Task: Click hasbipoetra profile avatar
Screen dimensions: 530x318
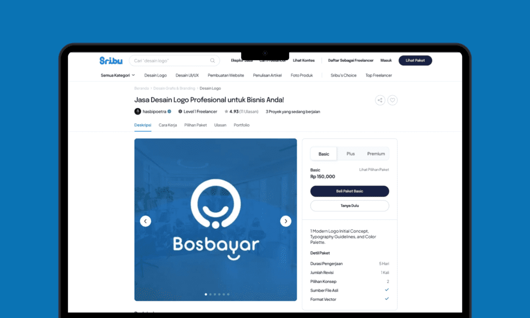Action: 138,111
